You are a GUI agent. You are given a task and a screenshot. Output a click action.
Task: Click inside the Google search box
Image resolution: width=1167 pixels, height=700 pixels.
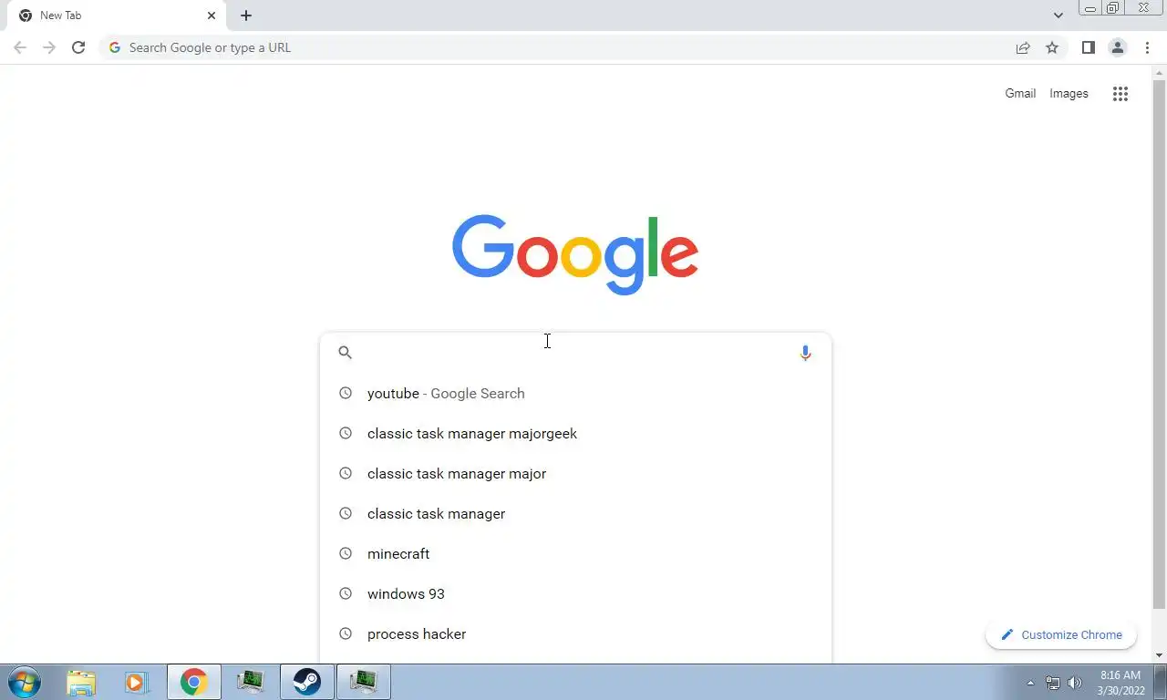574,353
